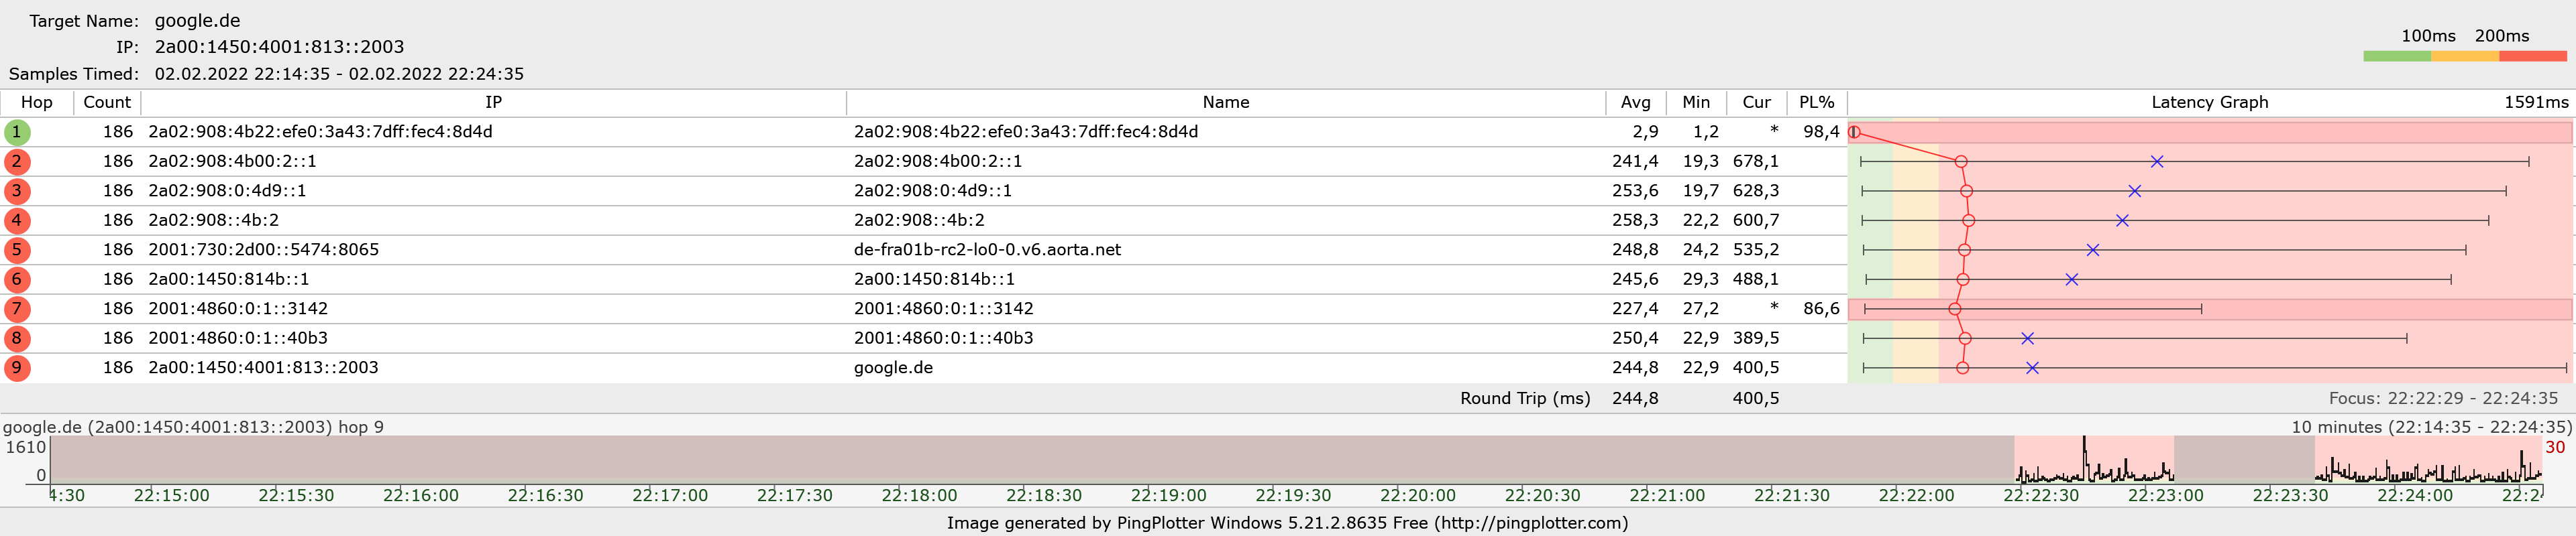The image size is (2576, 536).
Task: Click the Round Trip (ms) summary row
Action: click(1288, 398)
